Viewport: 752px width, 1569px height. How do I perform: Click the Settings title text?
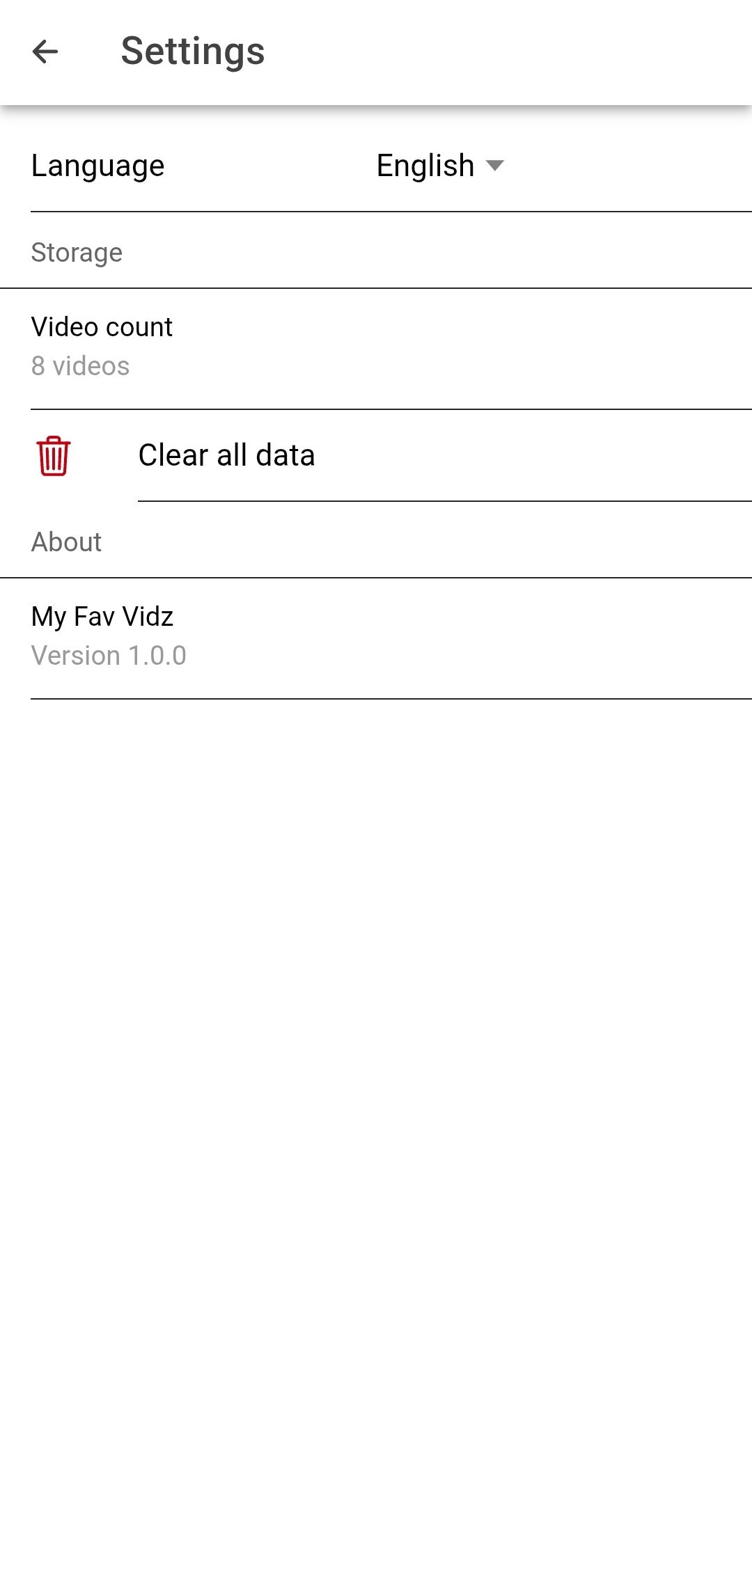[193, 52]
